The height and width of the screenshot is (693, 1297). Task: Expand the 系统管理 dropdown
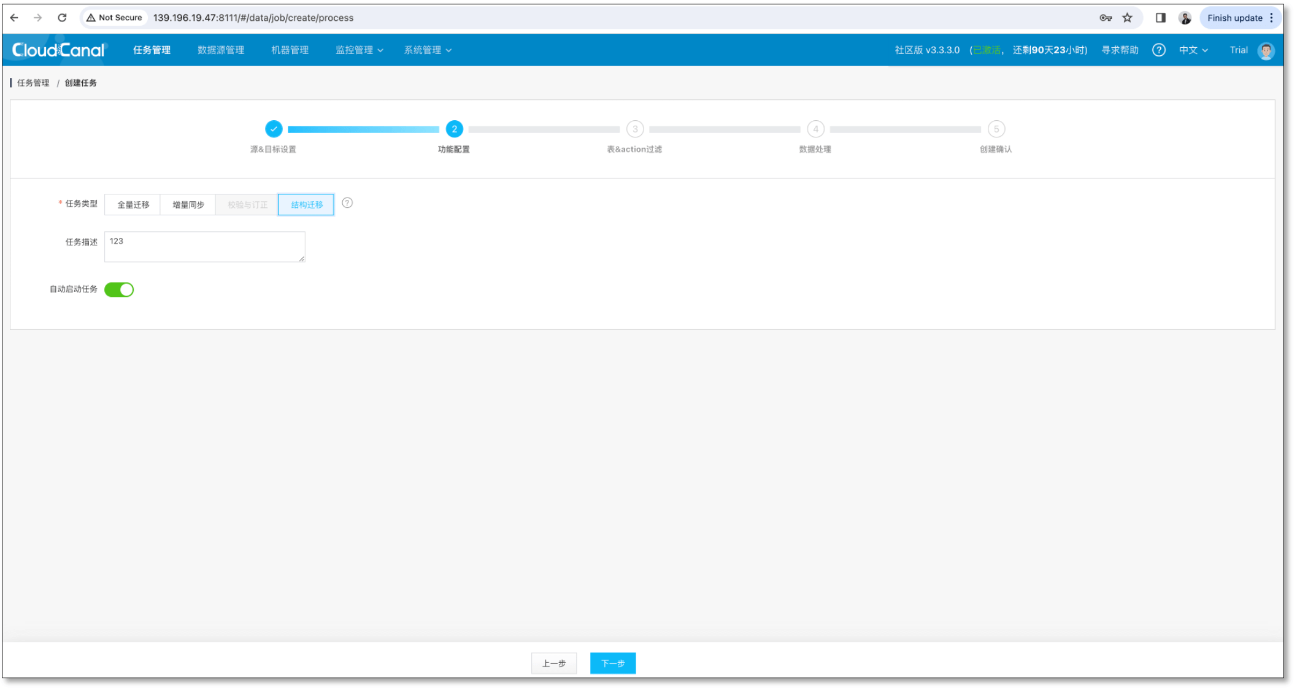coord(427,50)
